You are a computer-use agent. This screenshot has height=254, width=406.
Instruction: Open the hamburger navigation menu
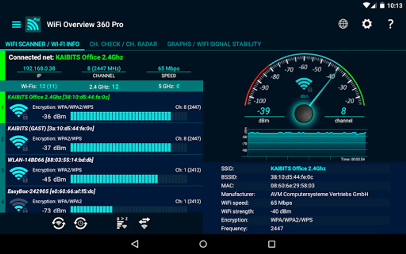pos(16,25)
